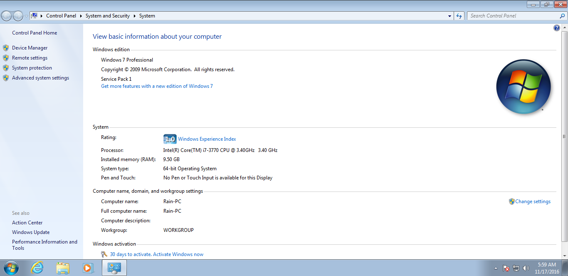The height and width of the screenshot is (276, 568).
Task: Launch Internet Explorer from taskbar
Action: [37, 268]
